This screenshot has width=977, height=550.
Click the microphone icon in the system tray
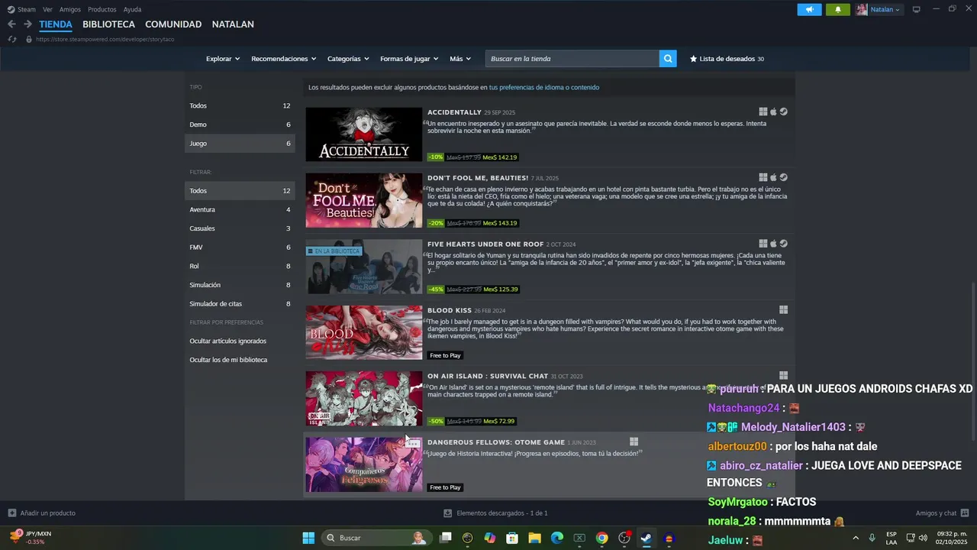pos(872,538)
